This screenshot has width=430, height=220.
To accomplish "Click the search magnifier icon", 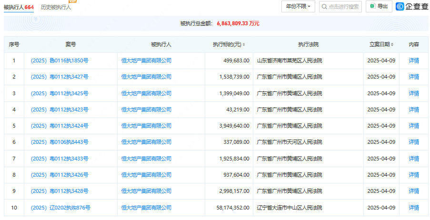I will (x=324, y=7).
